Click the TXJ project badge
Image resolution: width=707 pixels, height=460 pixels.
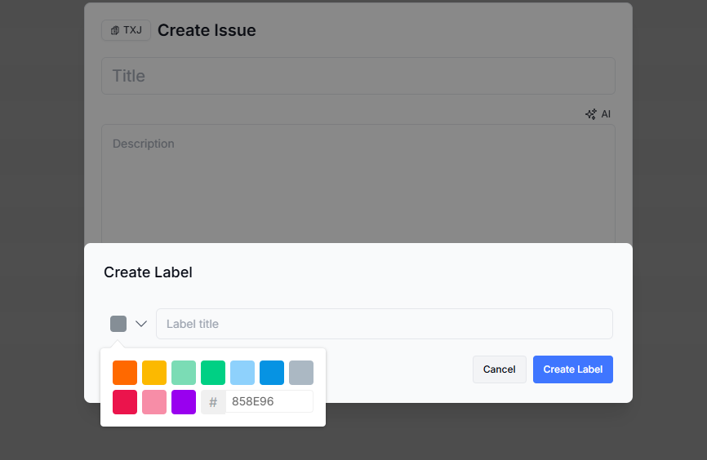coord(126,30)
